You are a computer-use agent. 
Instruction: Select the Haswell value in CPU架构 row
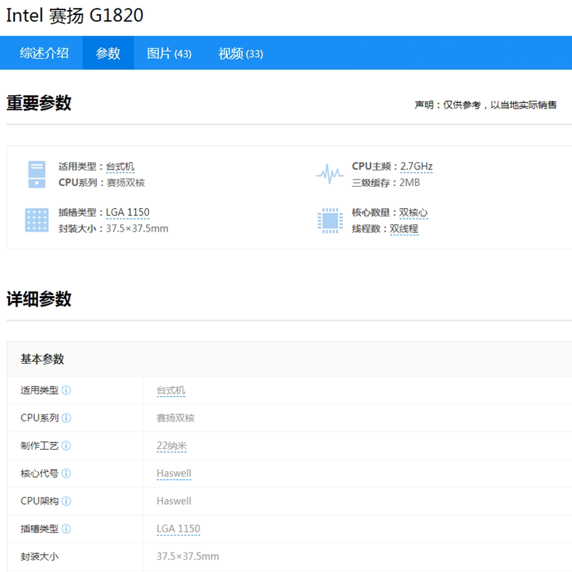tap(174, 501)
